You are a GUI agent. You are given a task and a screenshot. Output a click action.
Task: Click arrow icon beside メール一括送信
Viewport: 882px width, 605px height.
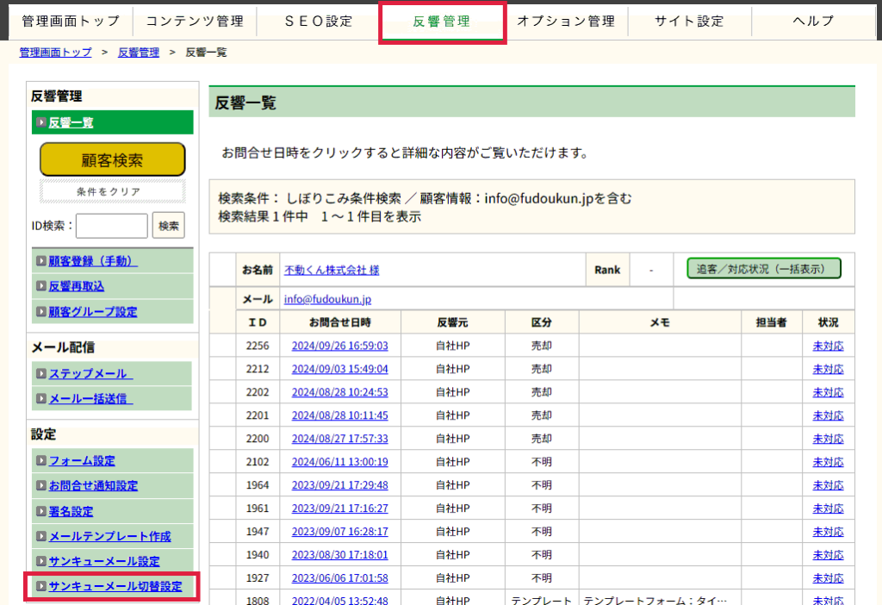click(x=41, y=399)
